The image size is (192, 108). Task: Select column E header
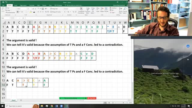click(30, 22)
